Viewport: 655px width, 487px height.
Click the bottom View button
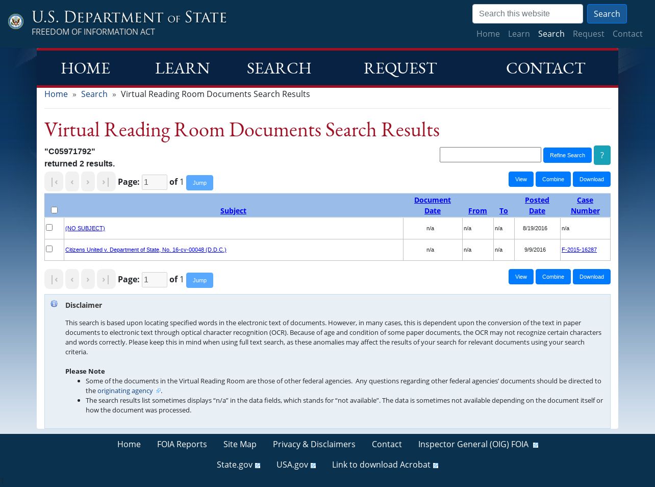click(521, 277)
